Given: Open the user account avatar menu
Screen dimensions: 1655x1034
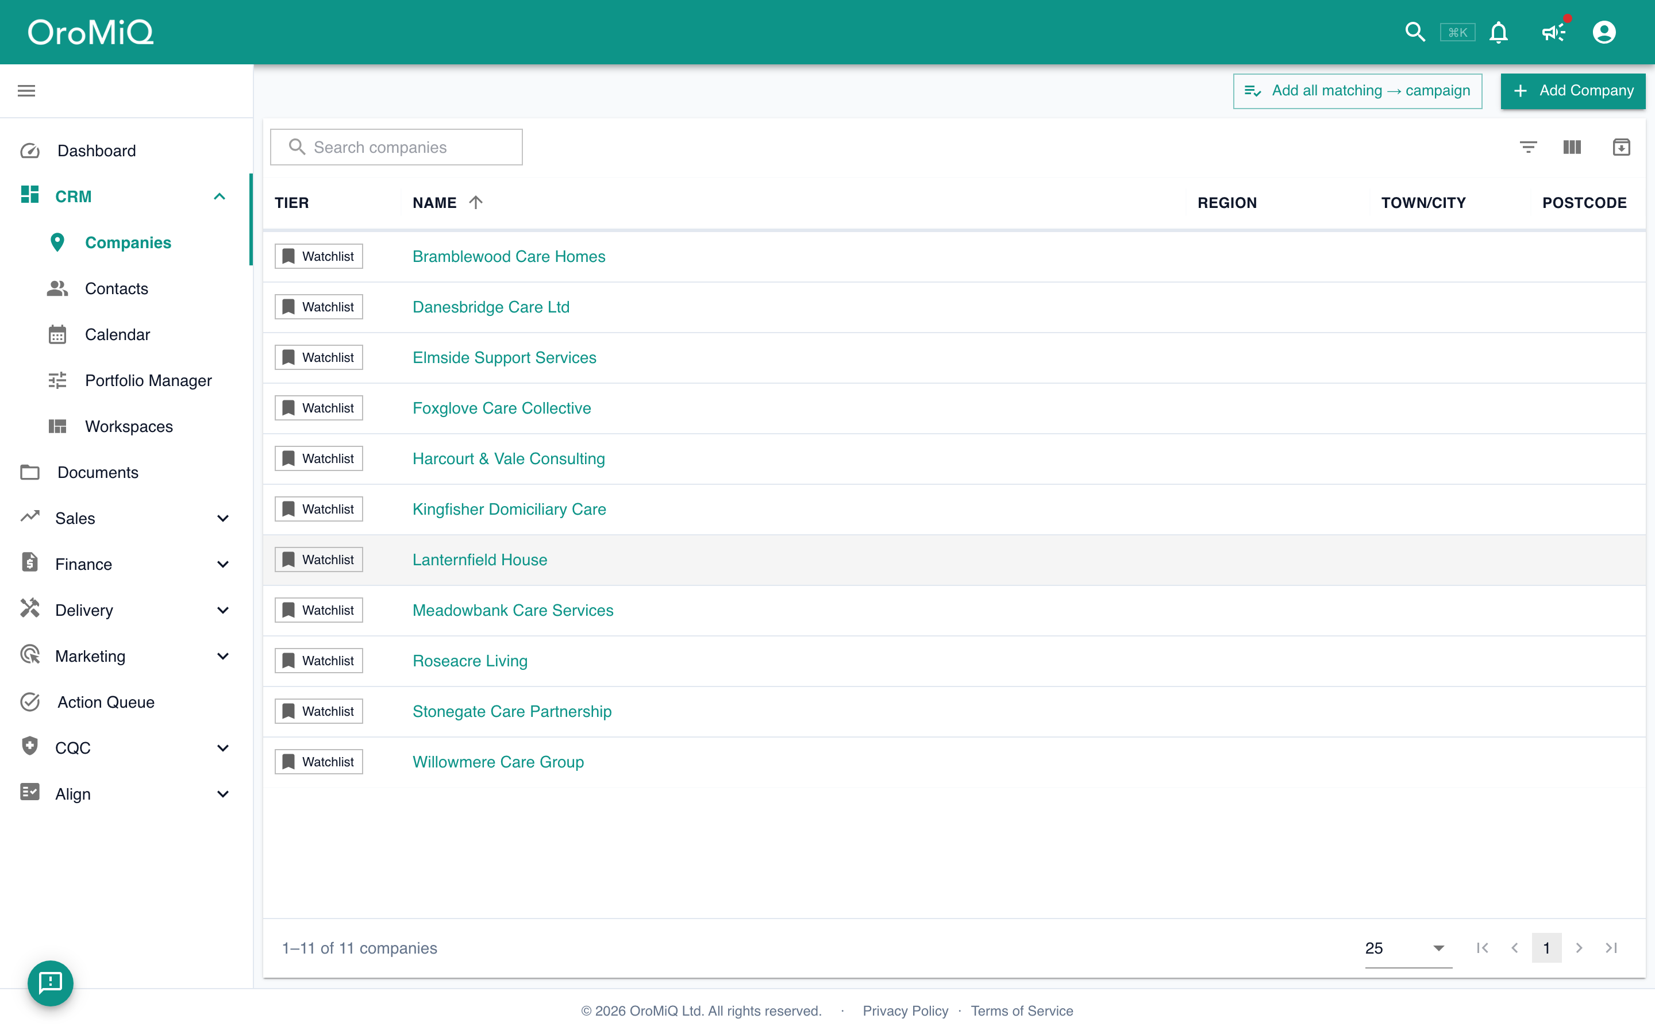Looking at the screenshot, I should pos(1604,32).
